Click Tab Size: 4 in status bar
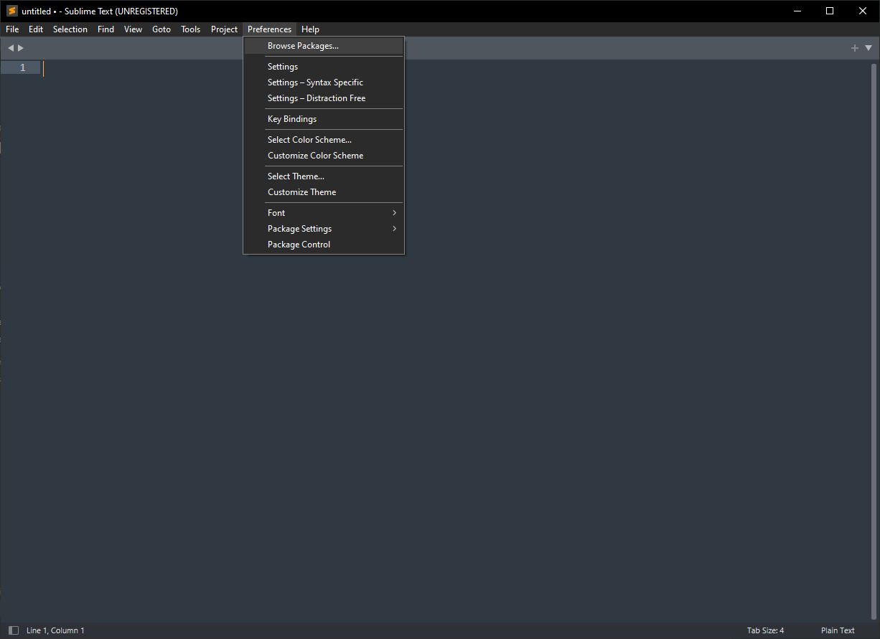Screen dimensions: 880x639 point(765,630)
